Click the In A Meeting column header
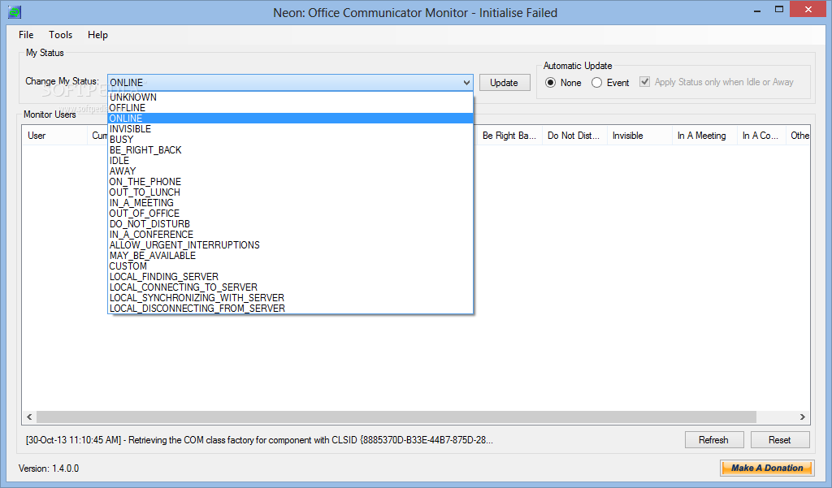Image resolution: width=832 pixels, height=488 pixels. tap(704, 136)
